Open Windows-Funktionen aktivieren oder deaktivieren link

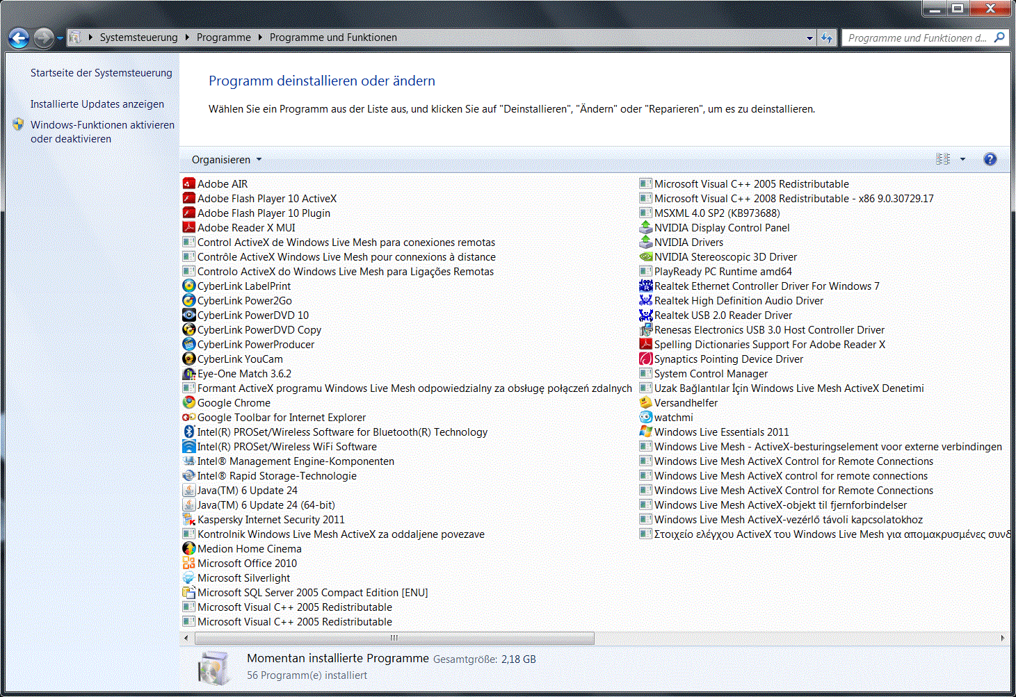[x=102, y=131]
